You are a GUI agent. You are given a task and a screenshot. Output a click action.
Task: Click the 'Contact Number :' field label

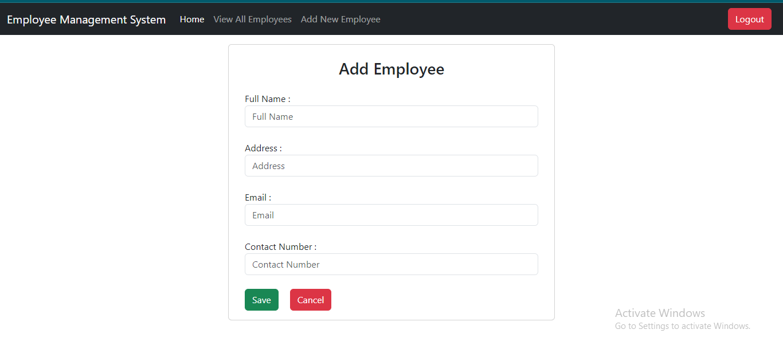[x=280, y=247]
